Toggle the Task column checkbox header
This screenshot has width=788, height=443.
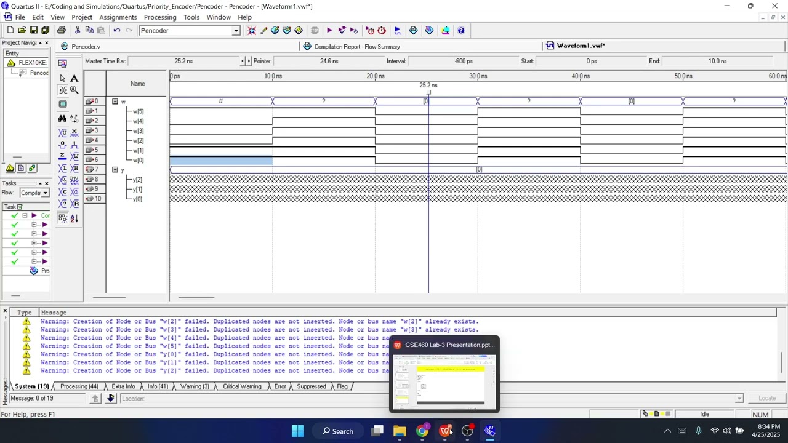point(20,207)
